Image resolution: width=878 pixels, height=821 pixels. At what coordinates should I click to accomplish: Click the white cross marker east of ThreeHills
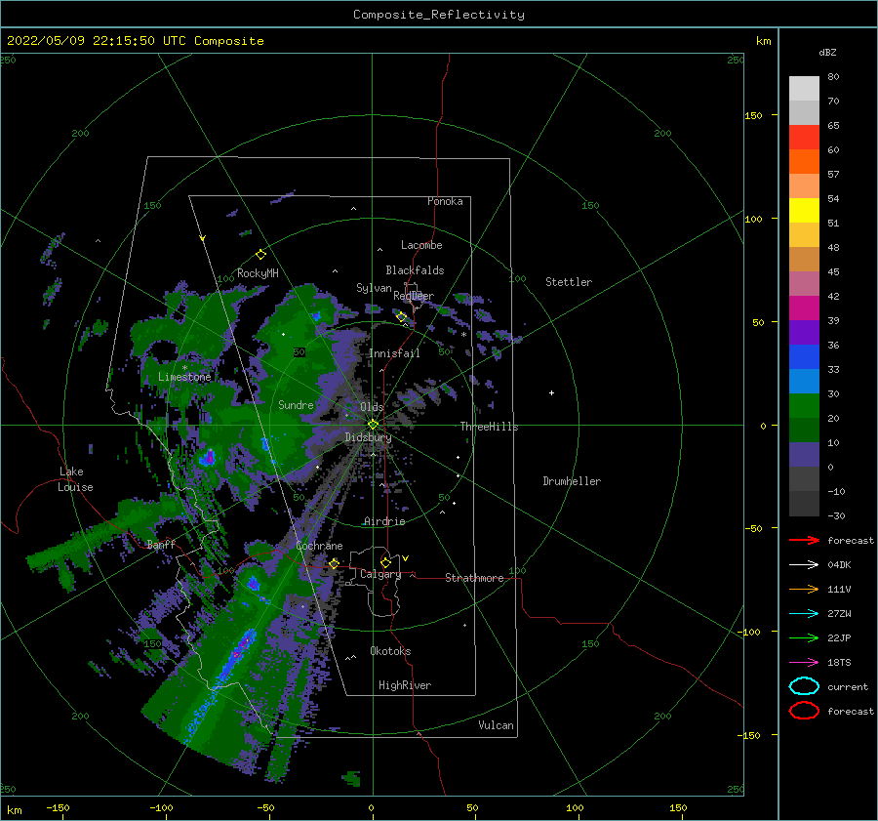click(x=551, y=392)
